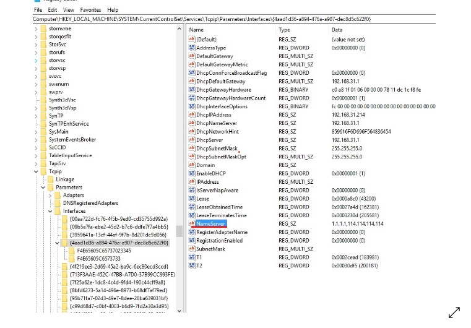Screen dimensions: 471x328
Task: Open the View menu
Action: coord(69,10)
